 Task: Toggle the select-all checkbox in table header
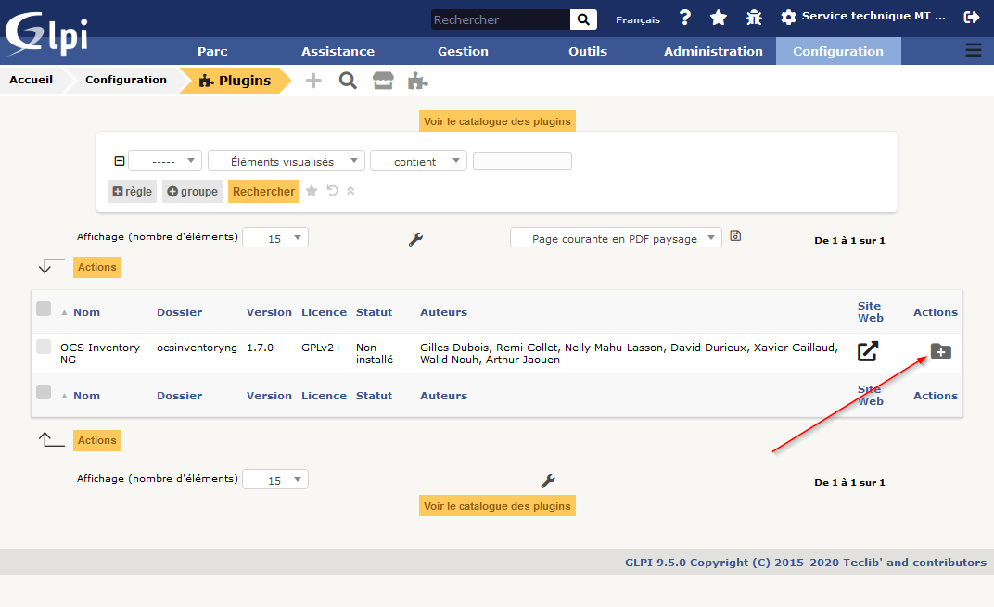point(44,310)
